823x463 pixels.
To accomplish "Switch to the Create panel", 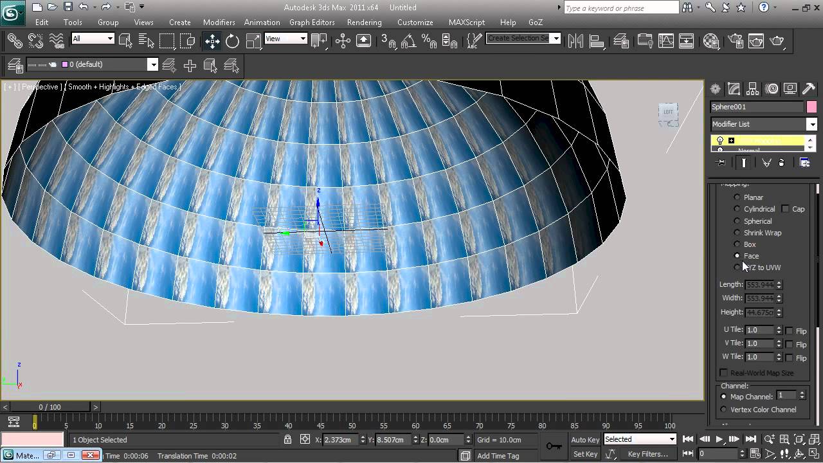I will point(716,89).
